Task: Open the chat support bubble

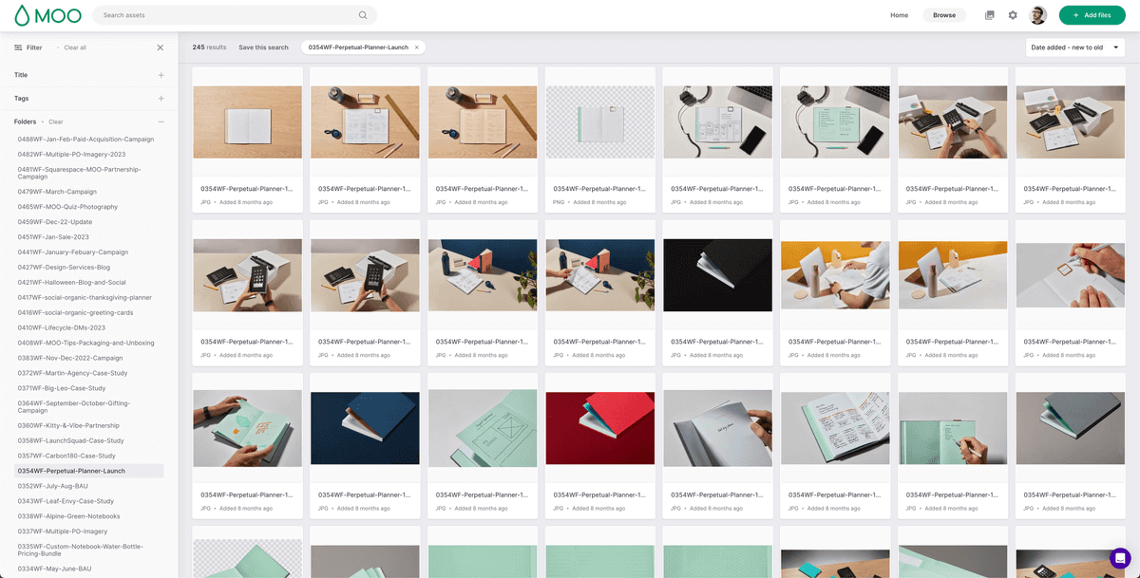Action: (x=1120, y=558)
